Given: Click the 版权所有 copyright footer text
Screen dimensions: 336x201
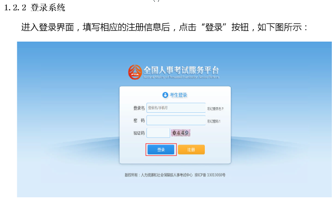Looking at the screenshot, I should pos(158,175).
